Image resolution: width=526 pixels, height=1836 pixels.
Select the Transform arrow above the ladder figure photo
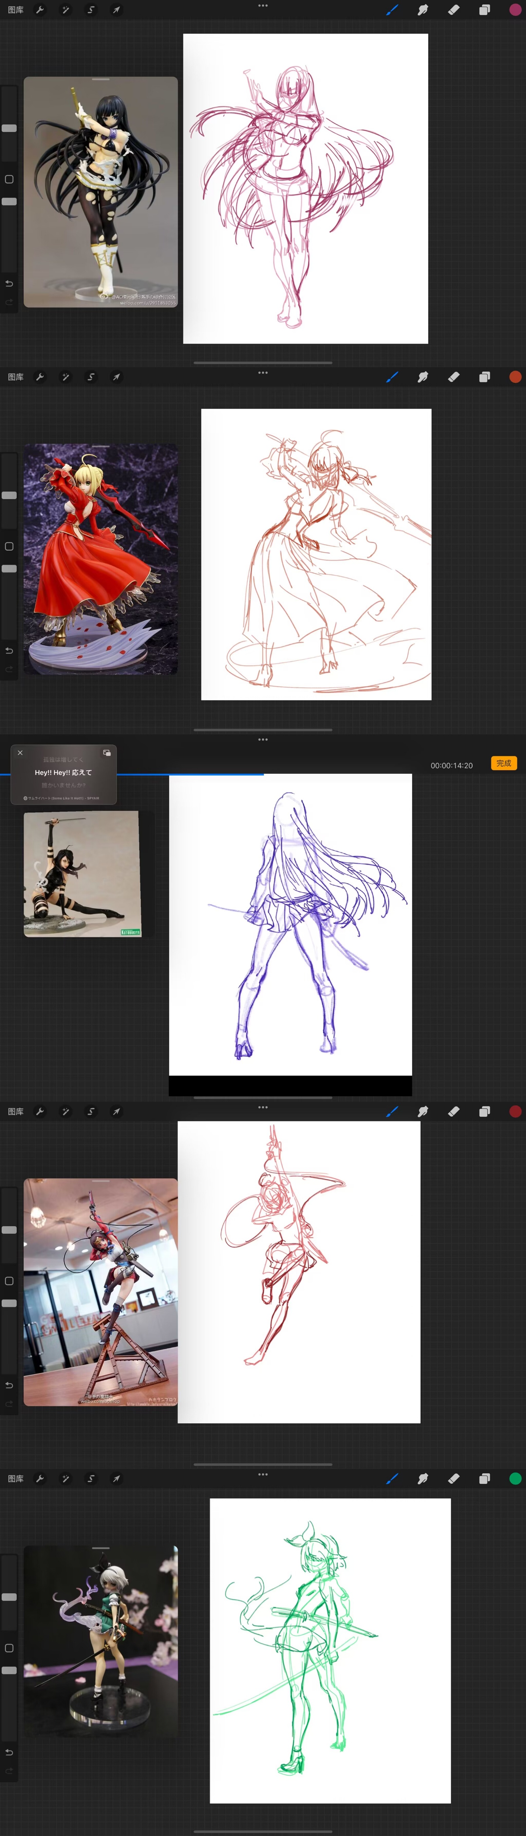116,1111
